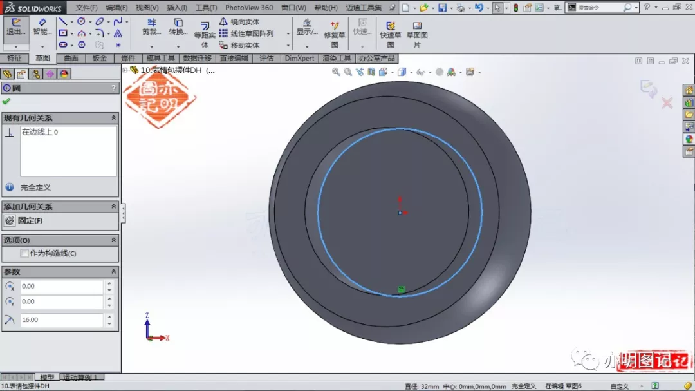Switch to the 特征 tab
This screenshot has width=695, height=391.
pyautogui.click(x=14, y=58)
